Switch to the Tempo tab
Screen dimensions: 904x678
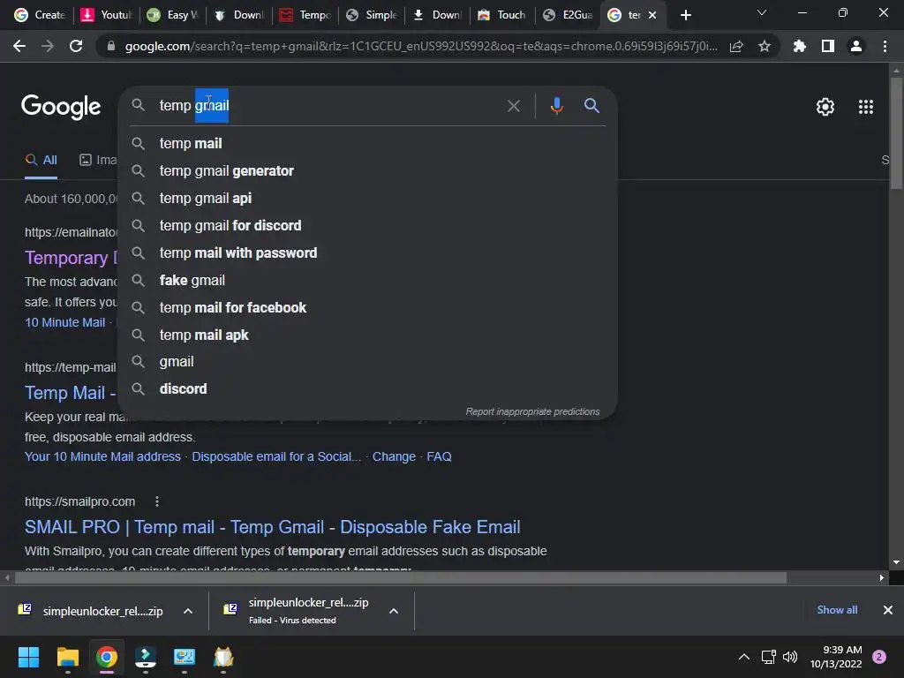pyautogui.click(x=305, y=15)
